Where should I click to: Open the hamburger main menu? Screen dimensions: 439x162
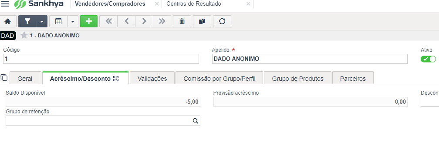tap(5, 4)
